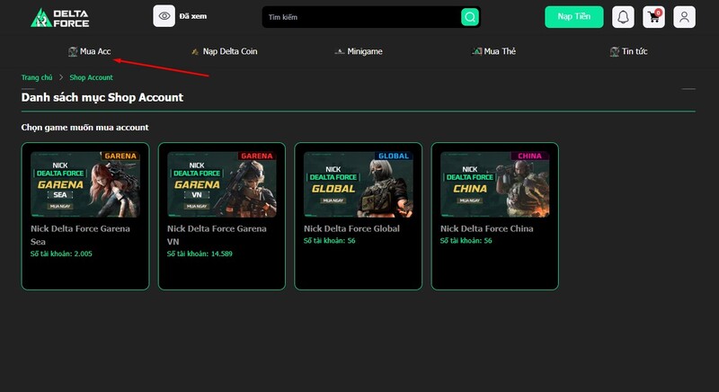Viewport: 719px width, 392px height.
Task: Go to Trang chủ breadcrumb
Action: point(37,77)
